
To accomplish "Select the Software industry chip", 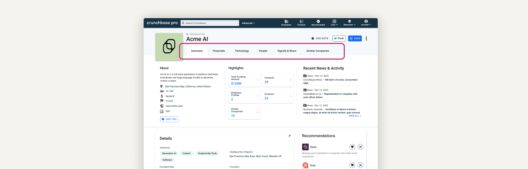I will (167, 160).
